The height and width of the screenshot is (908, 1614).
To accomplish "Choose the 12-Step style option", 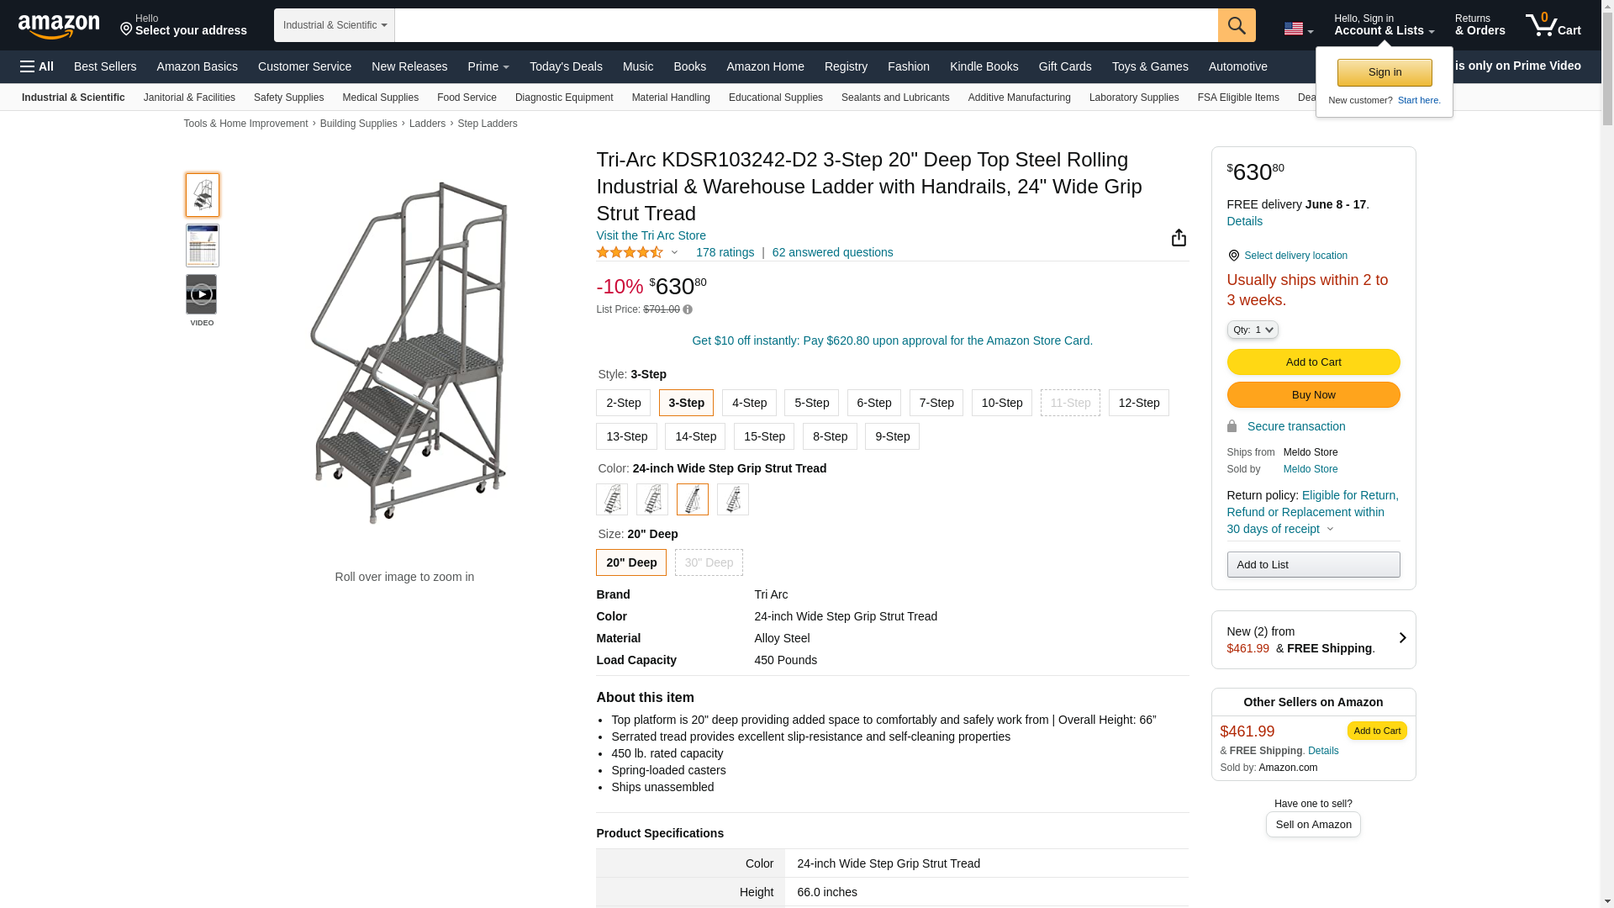I will [1138, 403].
